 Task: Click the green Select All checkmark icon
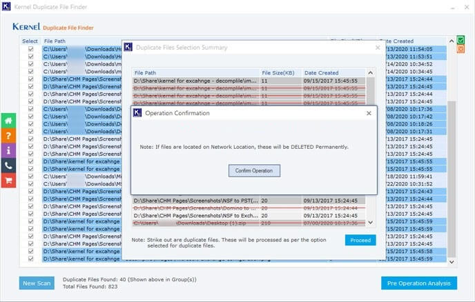461,40
